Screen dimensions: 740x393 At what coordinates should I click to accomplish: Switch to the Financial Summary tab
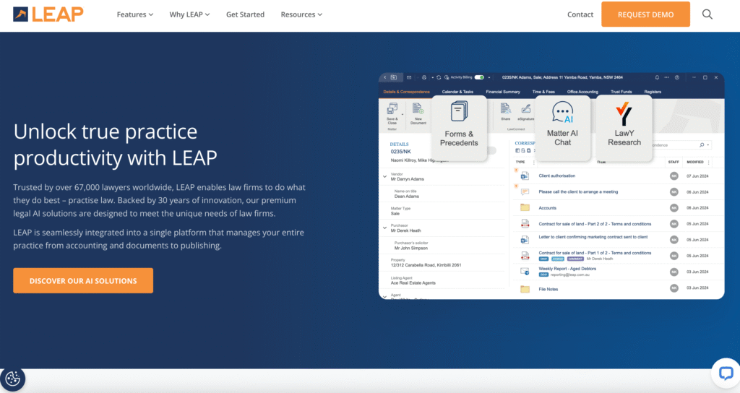click(503, 92)
